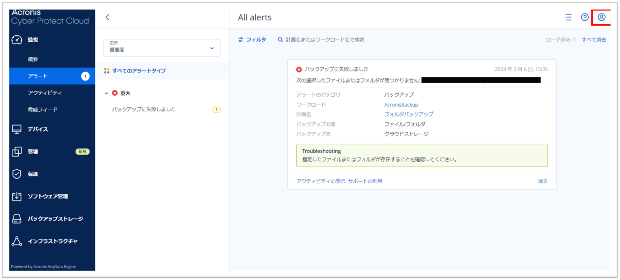The image size is (620, 280).
Task: Open the AcronisBackup workload link
Action: (401, 105)
